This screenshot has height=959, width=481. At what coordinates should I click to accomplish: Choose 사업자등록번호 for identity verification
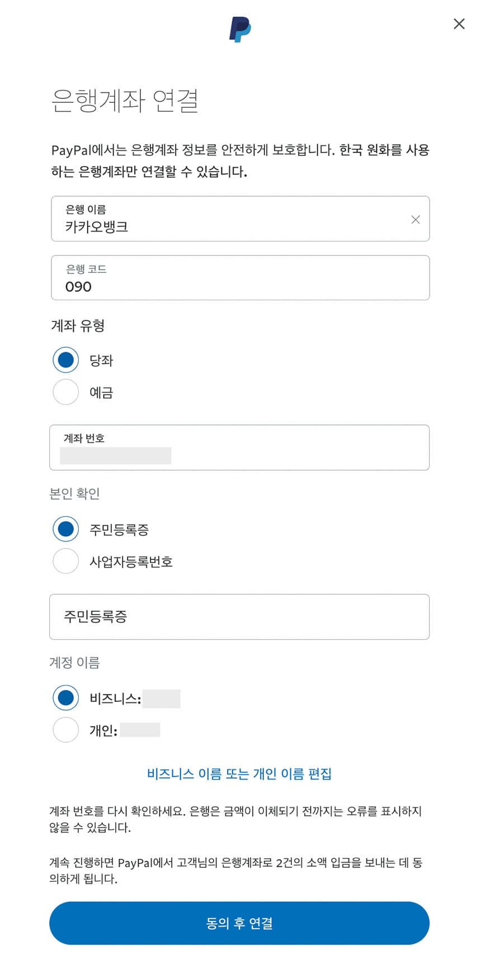point(65,561)
